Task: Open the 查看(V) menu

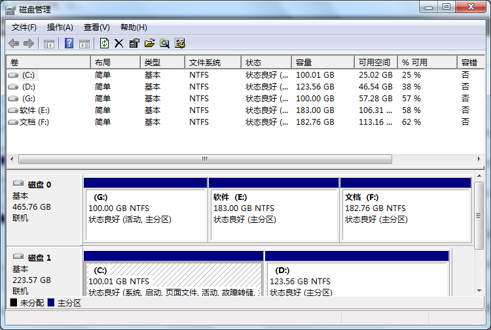Action: point(96,27)
